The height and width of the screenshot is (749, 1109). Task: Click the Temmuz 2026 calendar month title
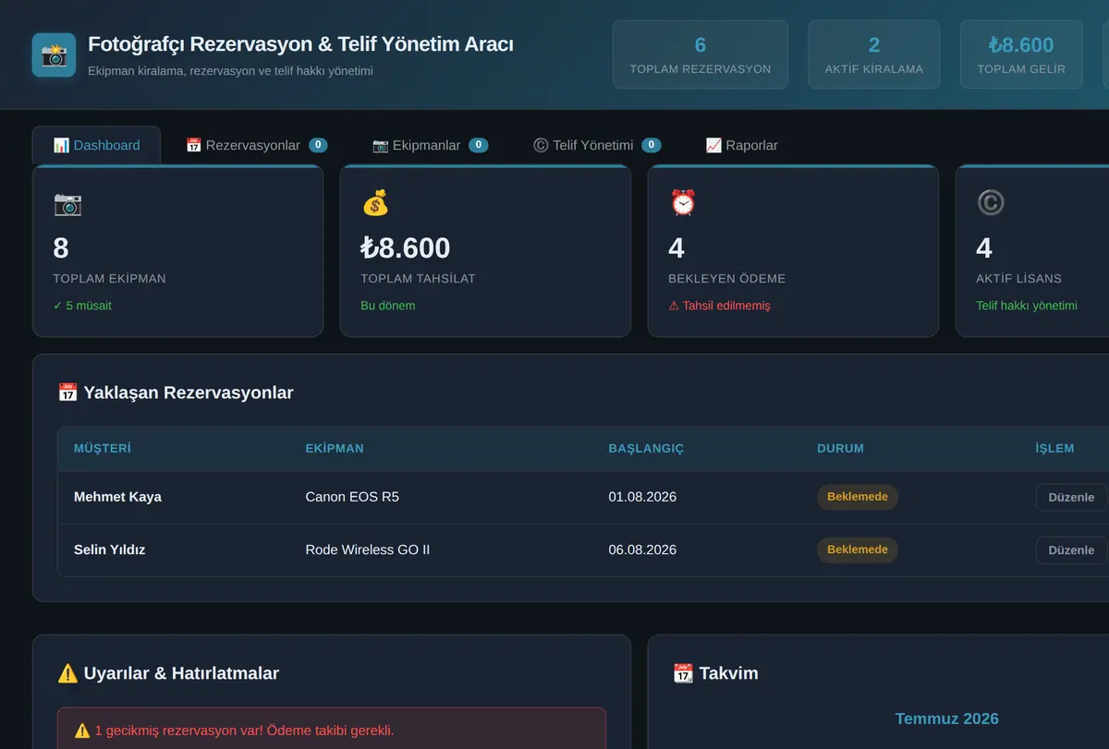pos(947,719)
